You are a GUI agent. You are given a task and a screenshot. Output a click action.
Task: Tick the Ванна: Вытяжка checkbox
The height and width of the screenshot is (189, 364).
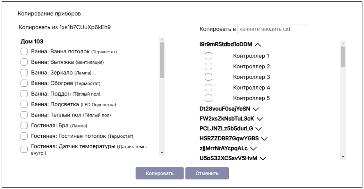point(24,62)
